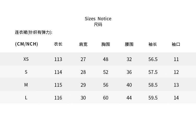Click the Sizes Notice title
This screenshot has height=115, width=196.
98,19
